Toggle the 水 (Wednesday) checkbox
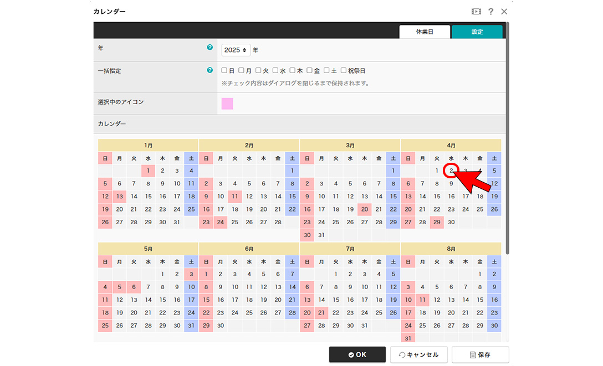This screenshot has width=603, height=366. point(275,70)
